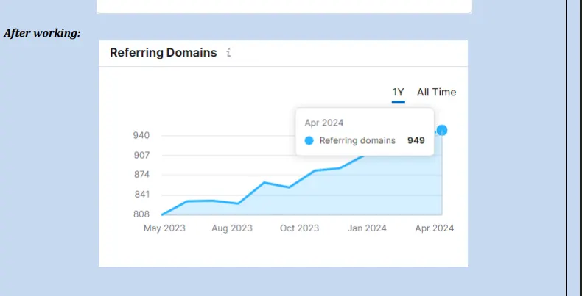
Task: Select the 1Y time range tab
Action: (x=399, y=92)
